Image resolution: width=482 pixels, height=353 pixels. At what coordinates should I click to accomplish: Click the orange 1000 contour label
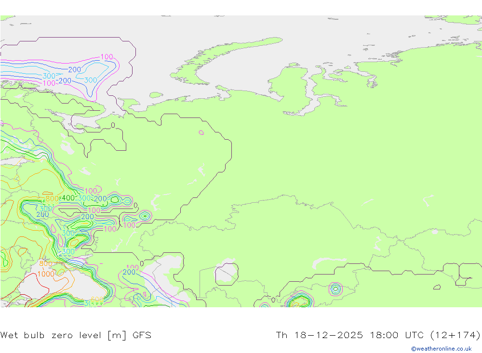(46, 274)
